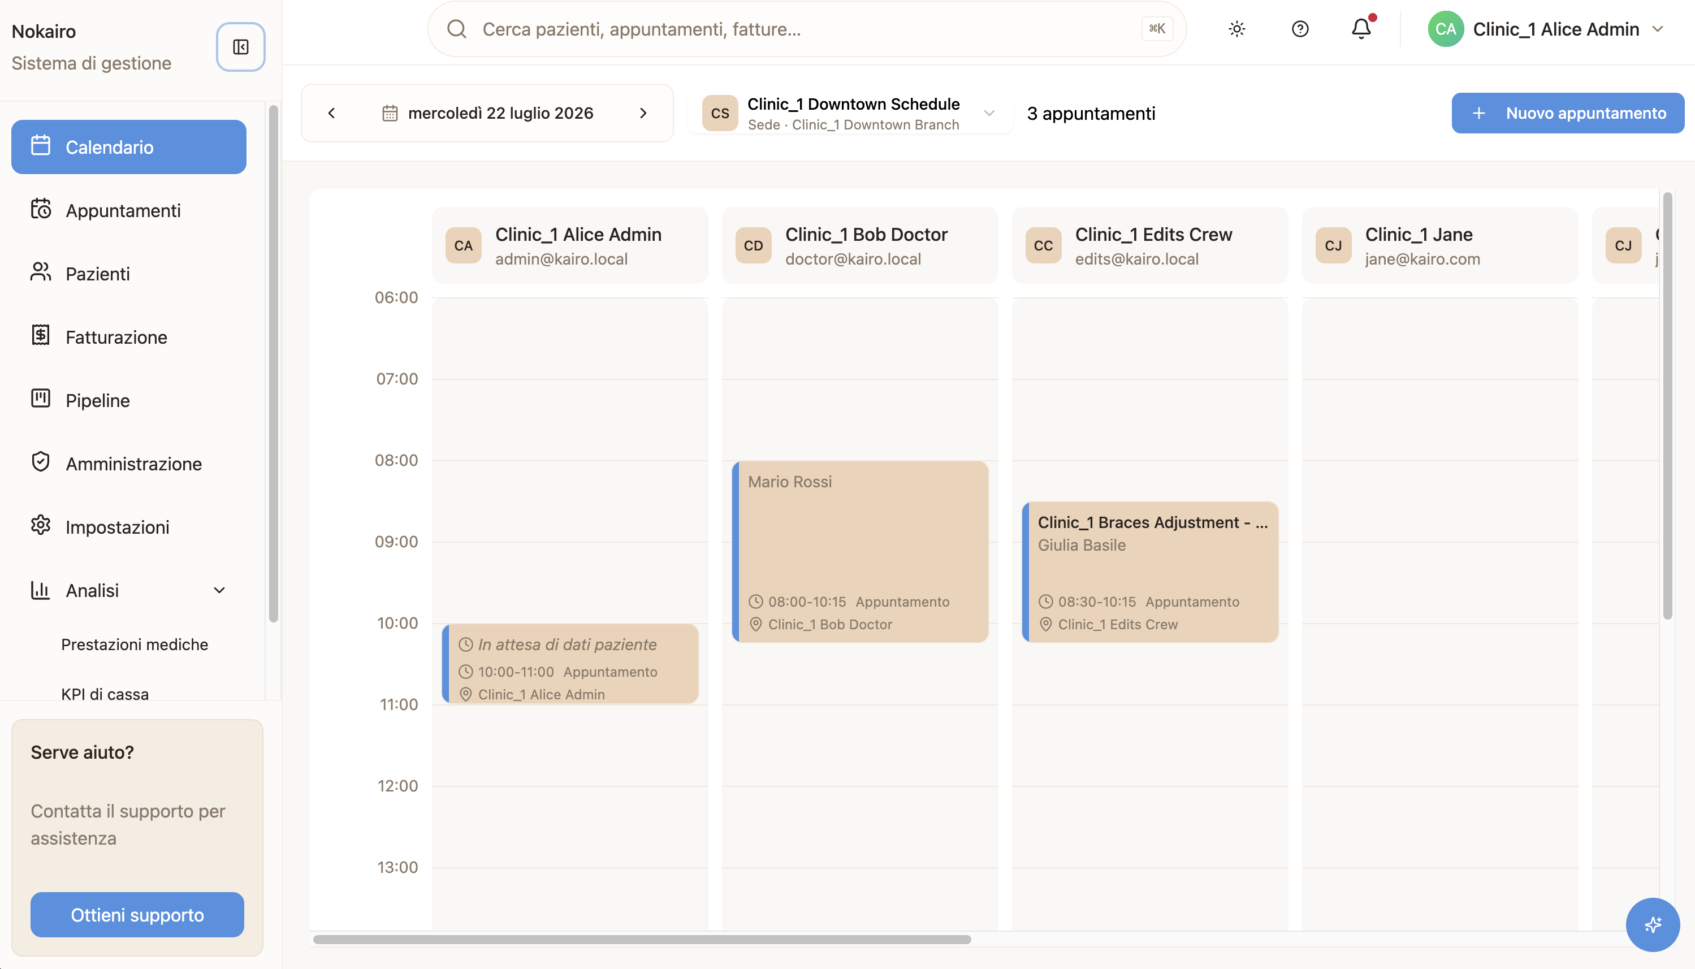Click the vertical calendar scrollbar
Screen dimensions: 1695x969
tap(1667, 406)
